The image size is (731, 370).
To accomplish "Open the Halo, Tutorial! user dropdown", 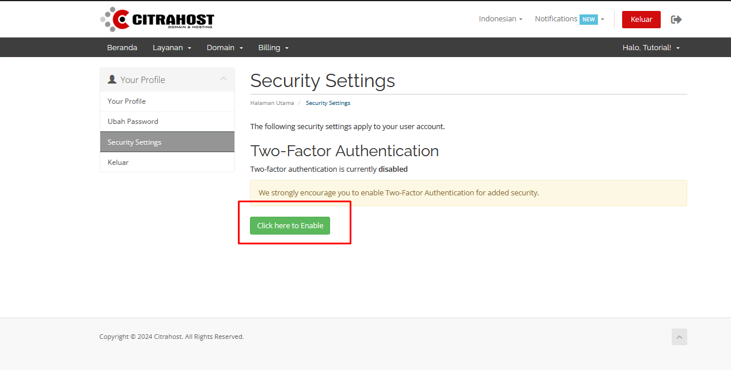I will 651,48.
